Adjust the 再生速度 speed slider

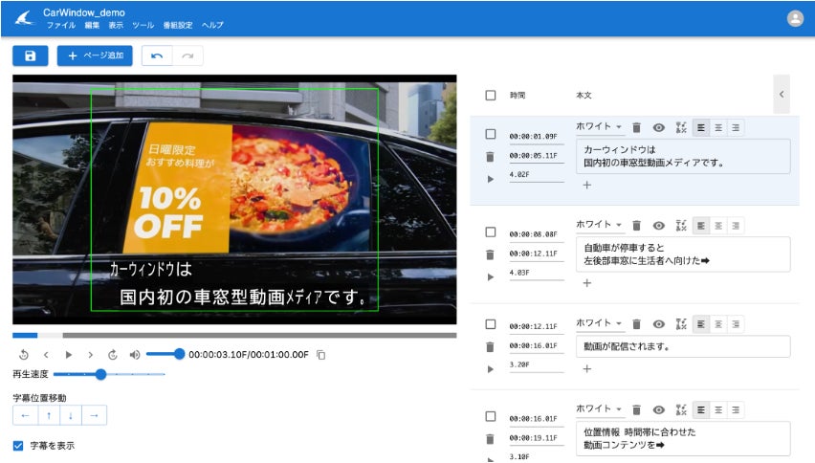[x=109, y=374]
